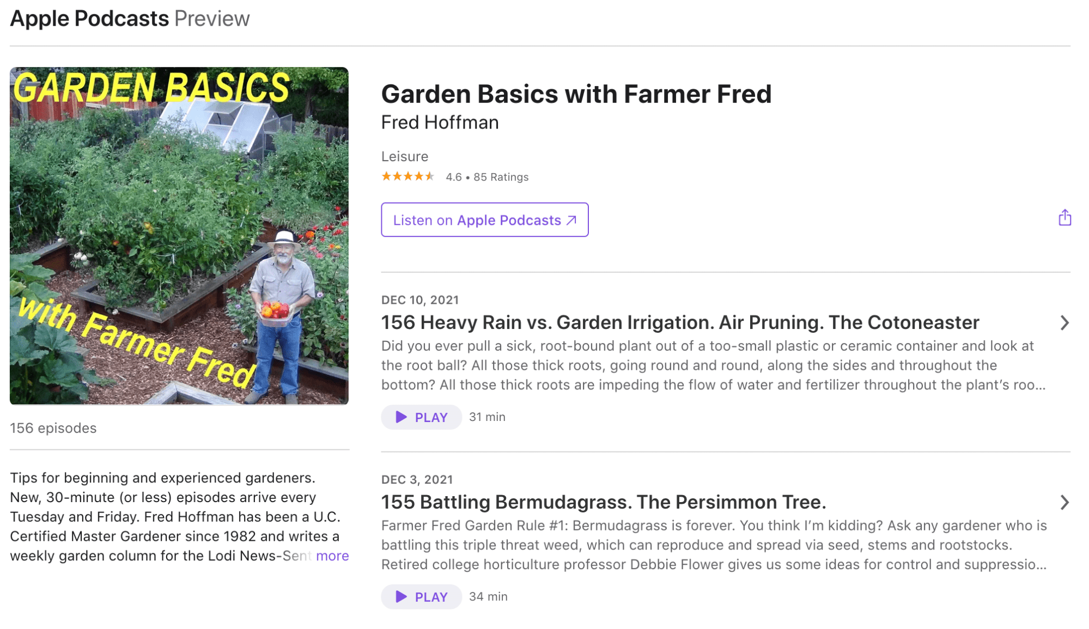Click the share icon

click(1064, 218)
